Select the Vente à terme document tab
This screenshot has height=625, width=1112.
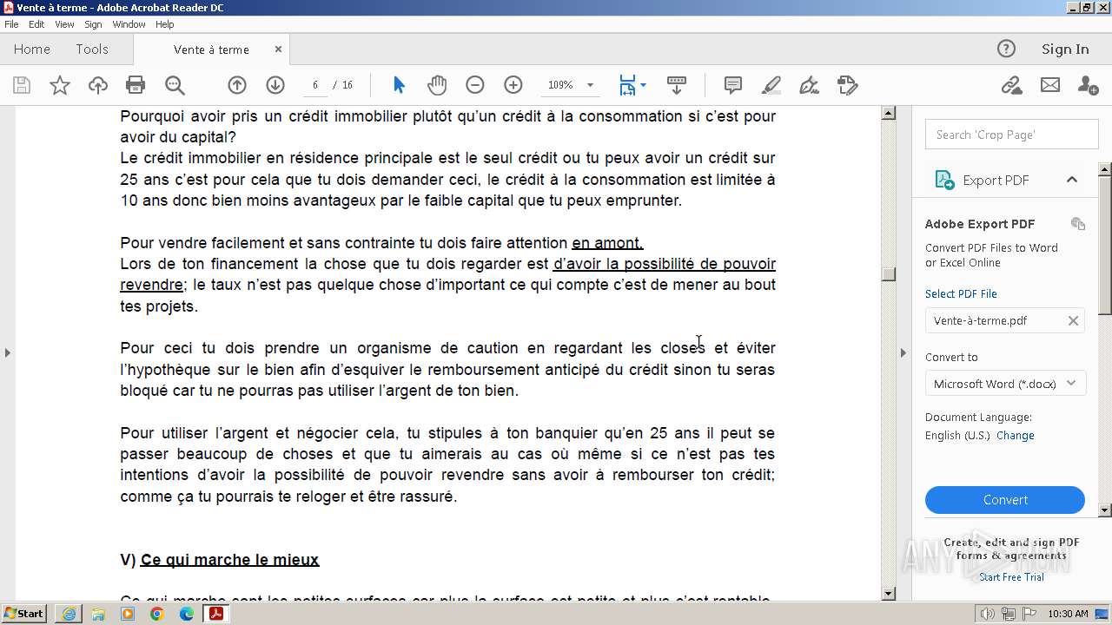point(211,49)
